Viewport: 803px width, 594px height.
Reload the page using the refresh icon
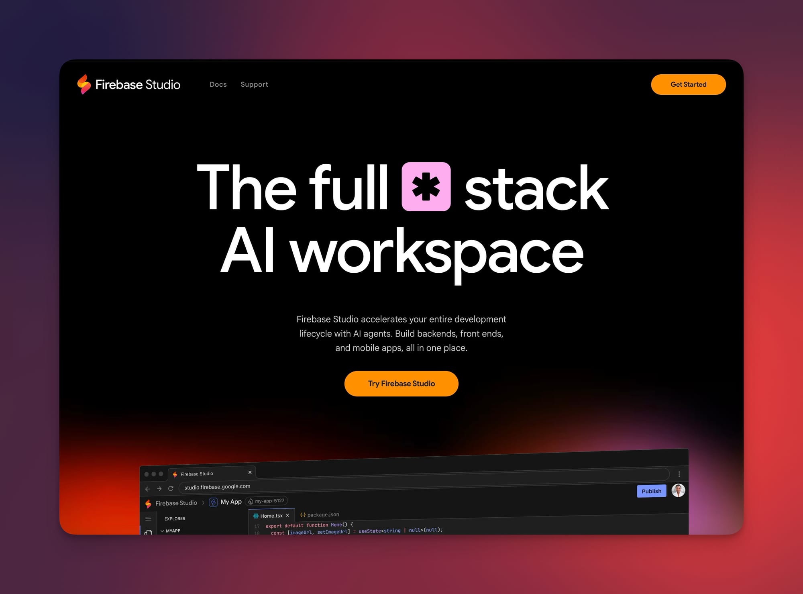pyautogui.click(x=171, y=488)
